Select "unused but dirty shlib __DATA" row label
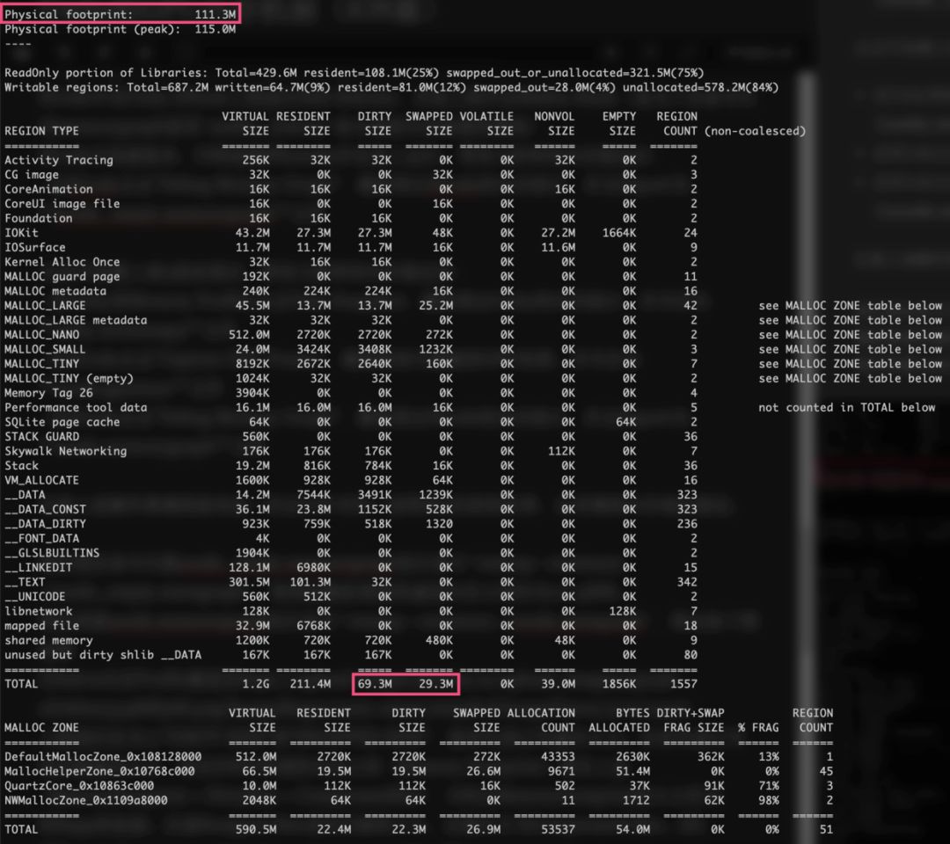Screen dimensions: 950x844 tap(103, 654)
